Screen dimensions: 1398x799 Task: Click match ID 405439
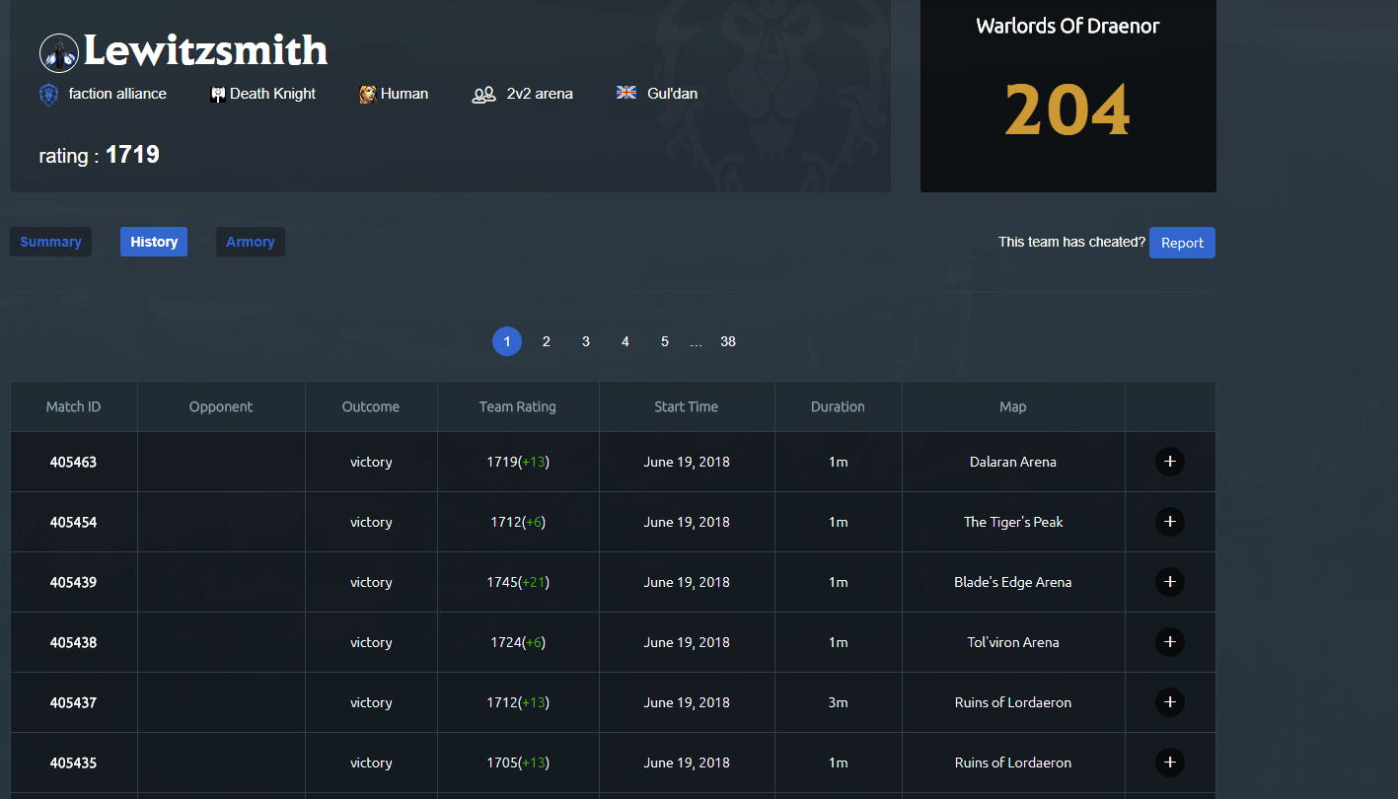(x=74, y=582)
